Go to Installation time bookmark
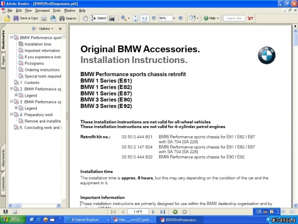The width and height of the screenshot is (298, 224). point(38,44)
